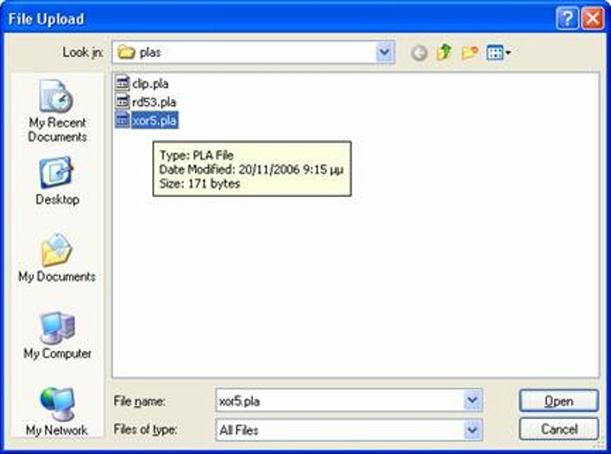611x454 pixels.
Task: Close the File Upload dialog
Action: [593, 18]
